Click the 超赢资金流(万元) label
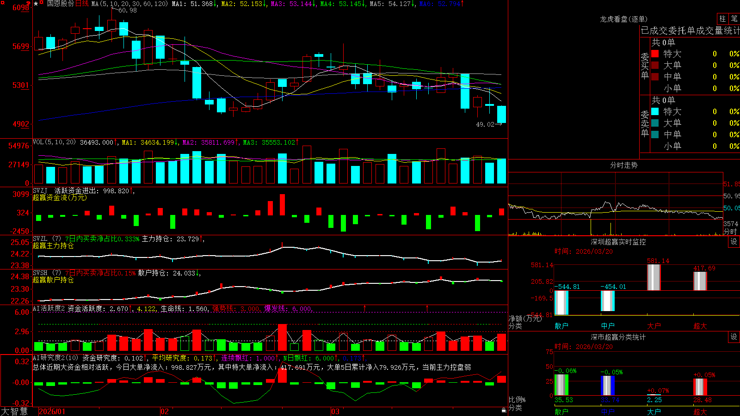 [60, 197]
